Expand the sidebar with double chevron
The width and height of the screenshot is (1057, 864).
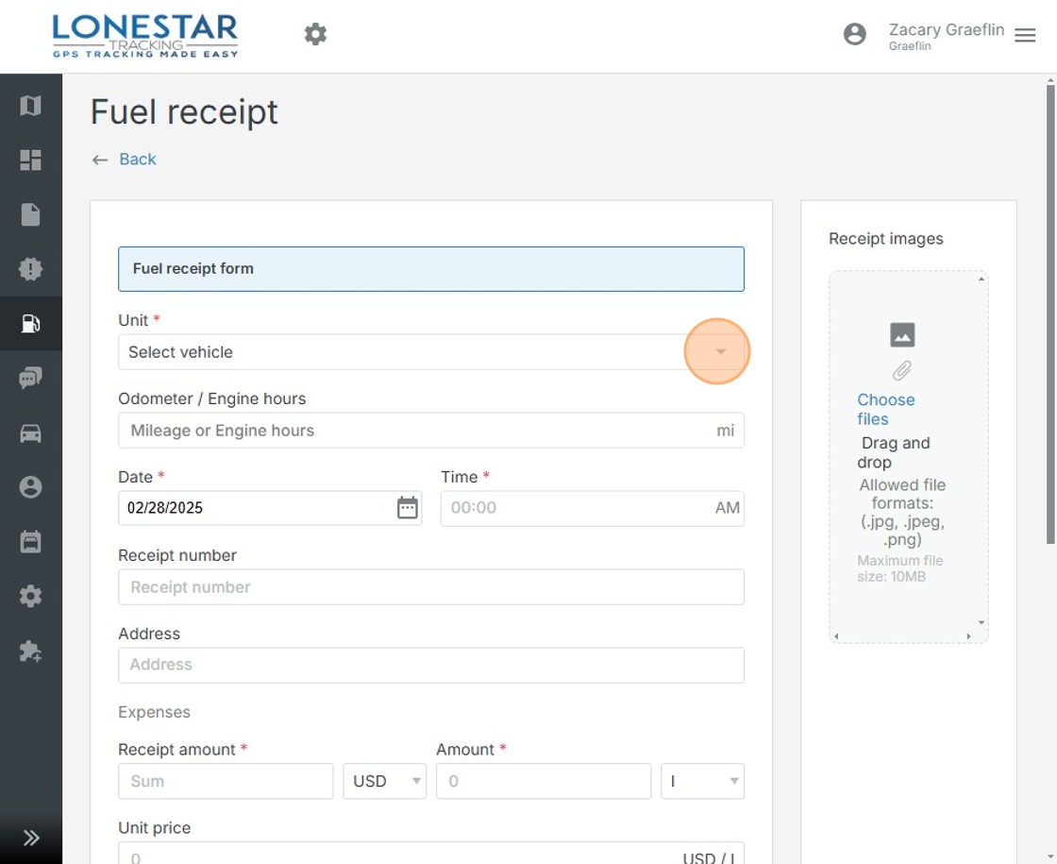pyautogui.click(x=30, y=838)
